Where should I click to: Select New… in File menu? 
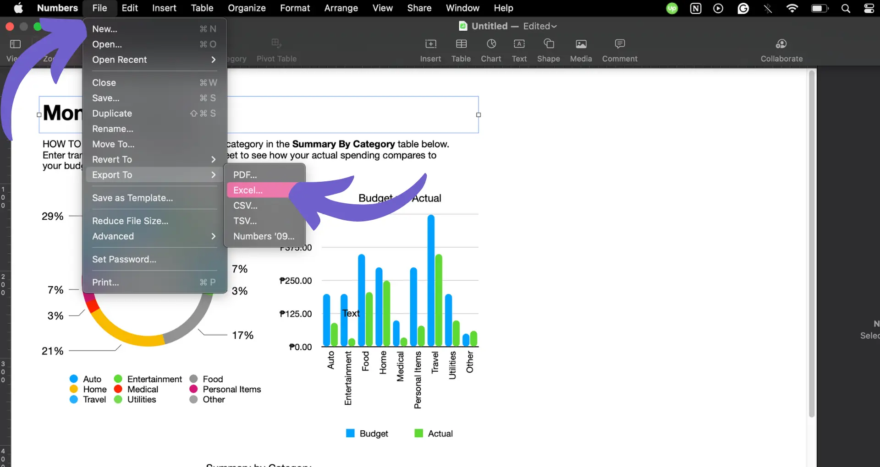coord(154,29)
